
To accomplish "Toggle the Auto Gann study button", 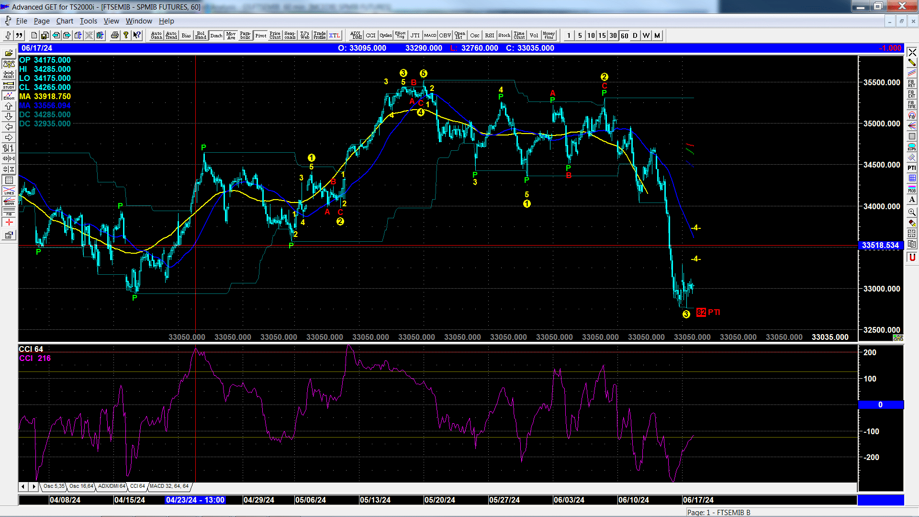I will [157, 35].
